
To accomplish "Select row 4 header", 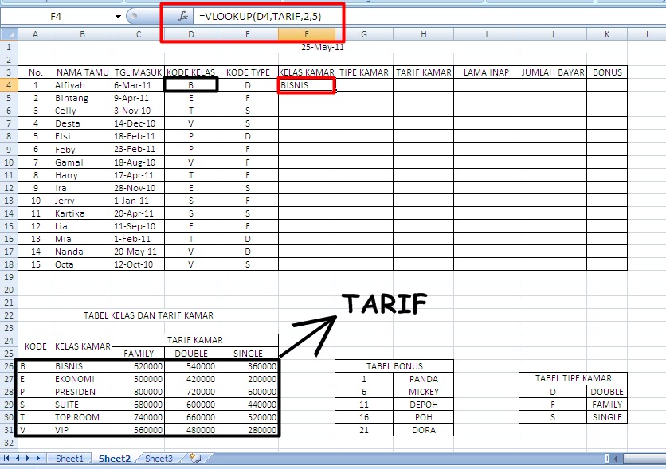I will pyautogui.click(x=9, y=85).
